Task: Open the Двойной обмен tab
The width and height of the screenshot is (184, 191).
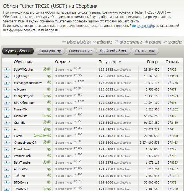Action: [113, 51]
